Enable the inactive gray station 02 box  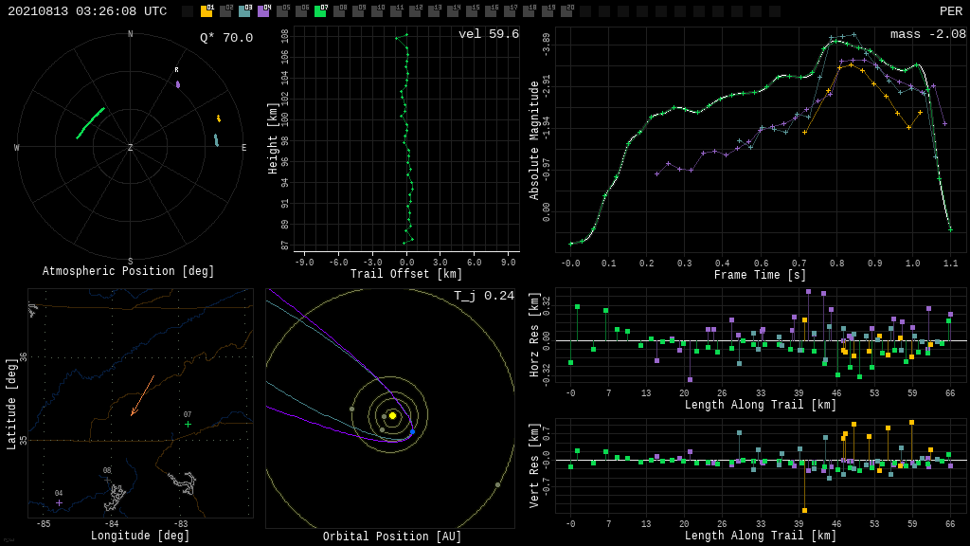(x=225, y=11)
